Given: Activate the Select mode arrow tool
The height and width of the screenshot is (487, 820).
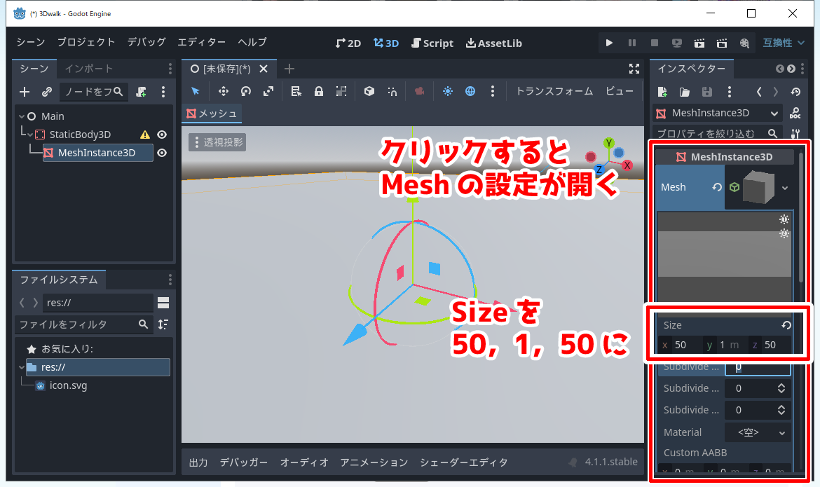Looking at the screenshot, I should (196, 91).
